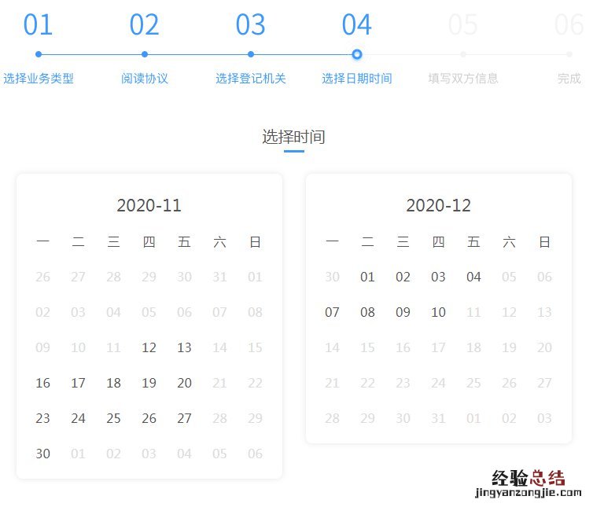Pick available November 26 date
Viewport: 593px width, 507px height.
coord(149,418)
